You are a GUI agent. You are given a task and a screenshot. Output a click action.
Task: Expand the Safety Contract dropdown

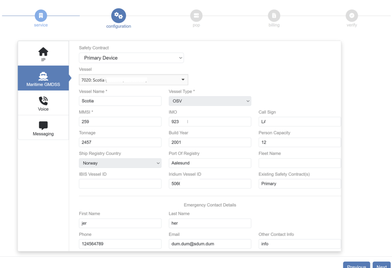point(131,58)
